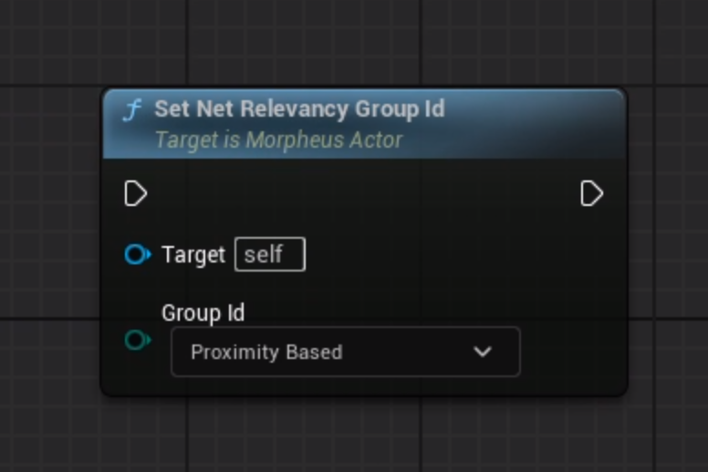Select the blue Target object pin
This screenshot has height=472, width=708.
136,254
